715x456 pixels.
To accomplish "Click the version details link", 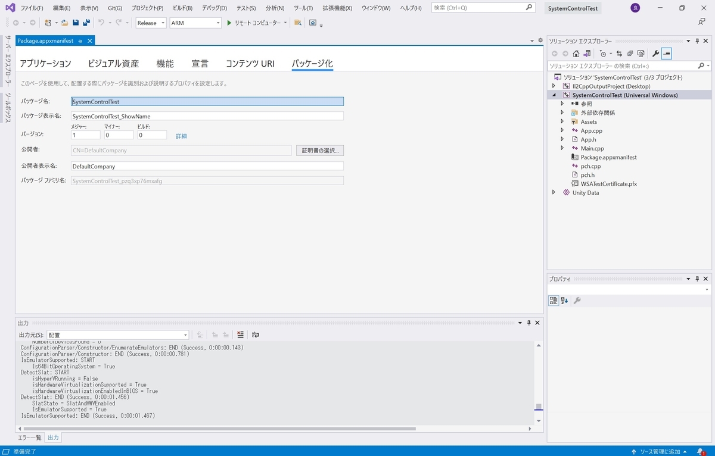I will pyautogui.click(x=181, y=136).
